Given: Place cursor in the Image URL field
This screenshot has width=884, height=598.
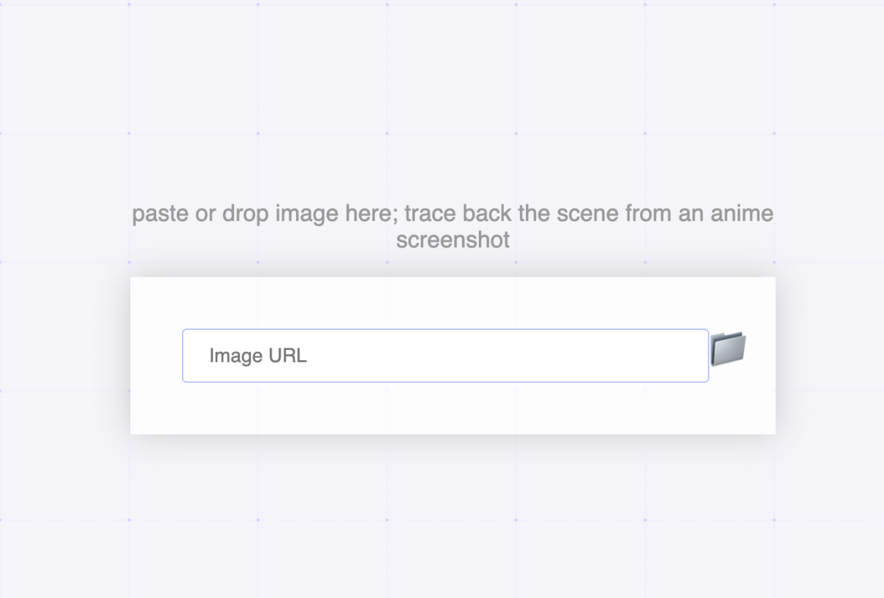Looking at the screenshot, I should (x=445, y=356).
